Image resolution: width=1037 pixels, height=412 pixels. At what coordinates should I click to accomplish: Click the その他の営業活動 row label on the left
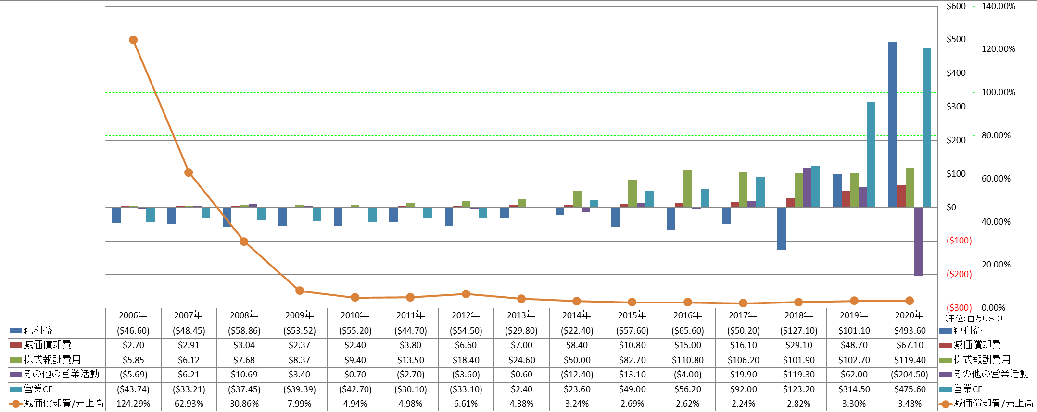pos(61,375)
